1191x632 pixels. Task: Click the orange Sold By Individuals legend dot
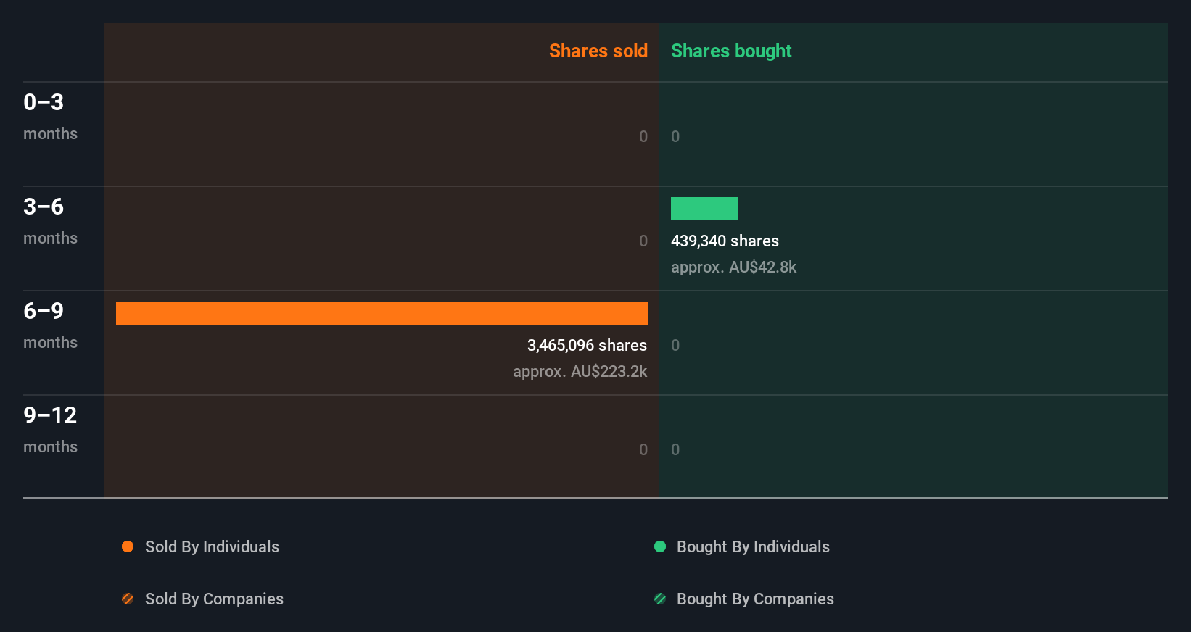(x=128, y=546)
